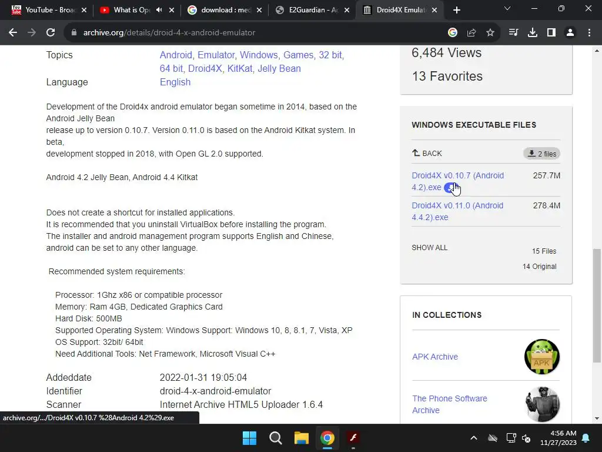Open the notifications bell icon

point(586,438)
